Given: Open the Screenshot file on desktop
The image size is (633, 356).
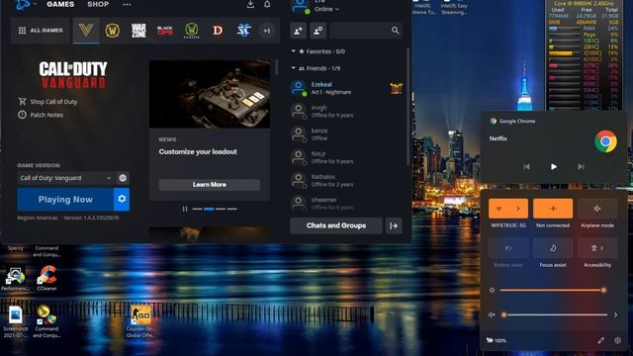Looking at the screenshot, I should pos(16,321).
